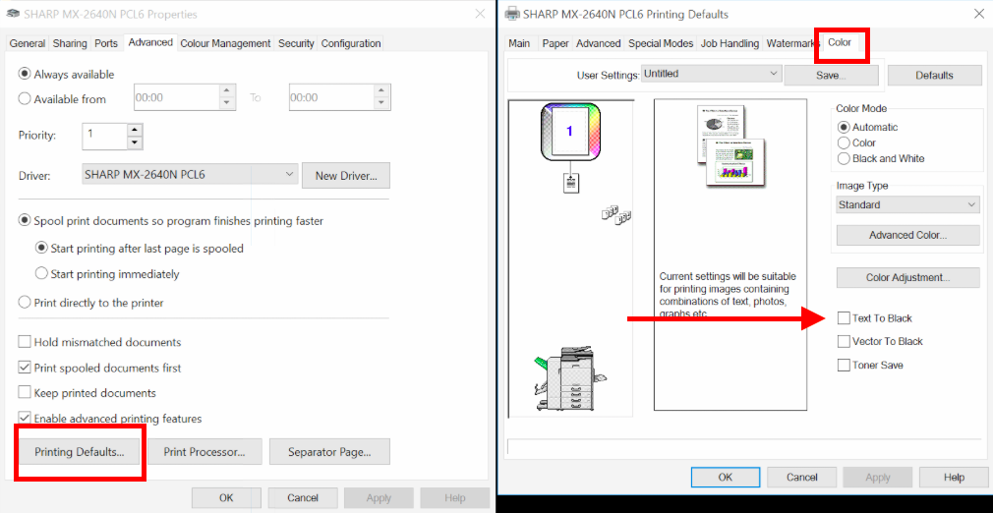Click Cancel in the Properties window
The height and width of the screenshot is (513, 993).
coord(302,498)
